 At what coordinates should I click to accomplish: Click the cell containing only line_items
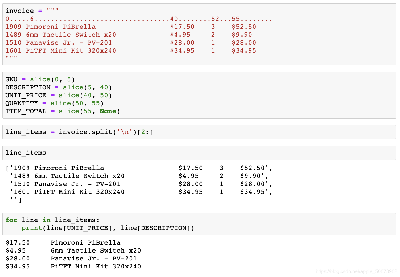point(199,153)
